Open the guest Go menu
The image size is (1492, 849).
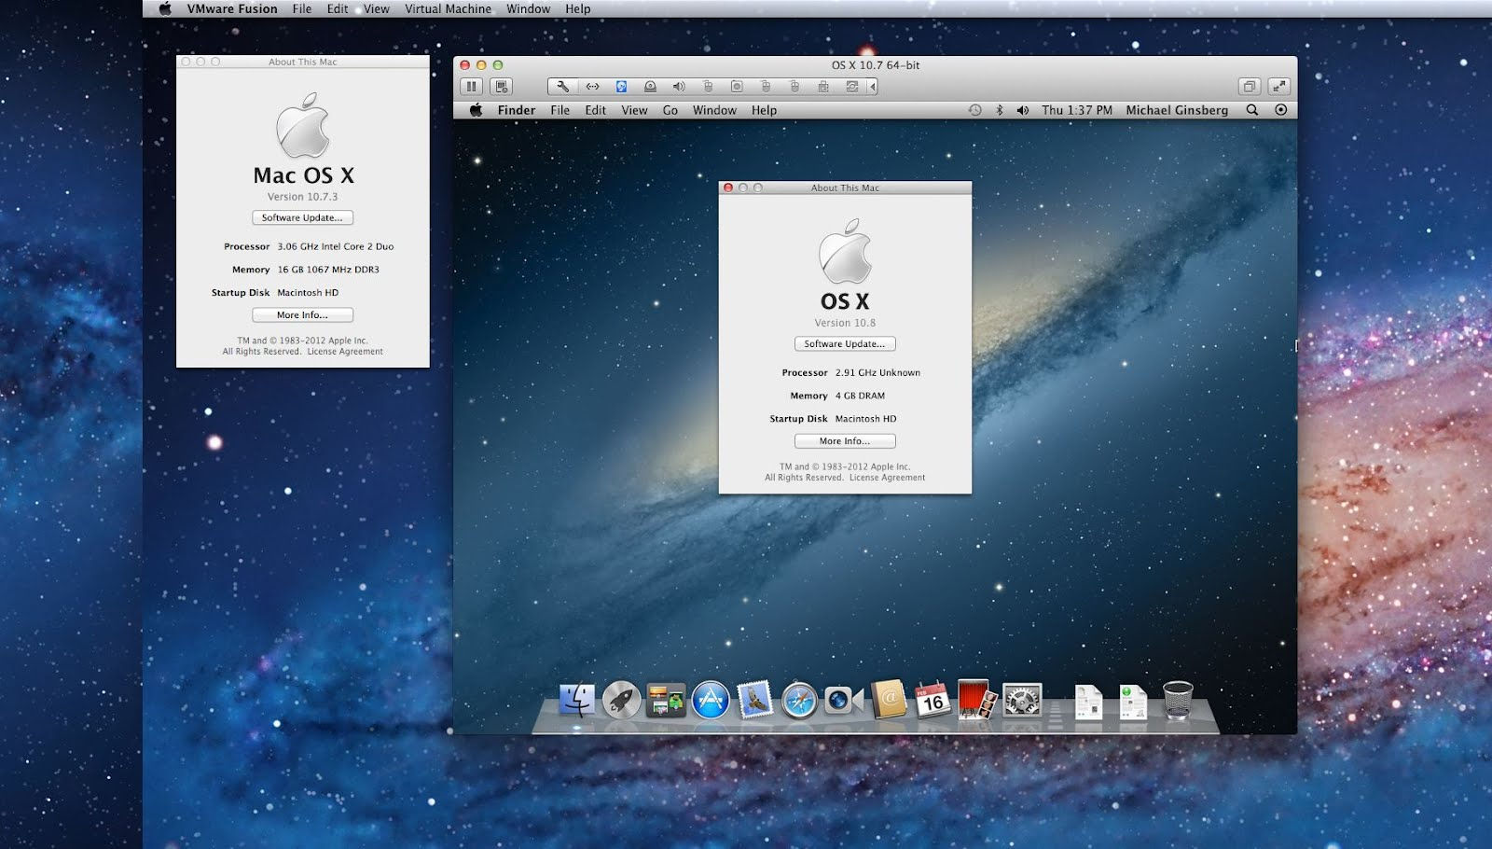(670, 110)
